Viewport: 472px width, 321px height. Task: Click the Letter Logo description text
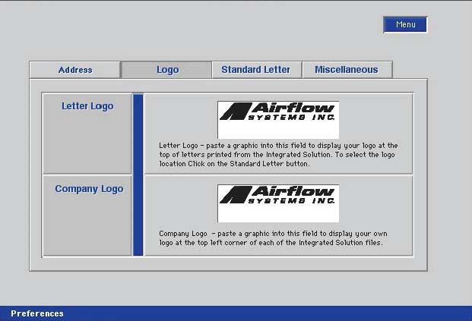point(278,155)
